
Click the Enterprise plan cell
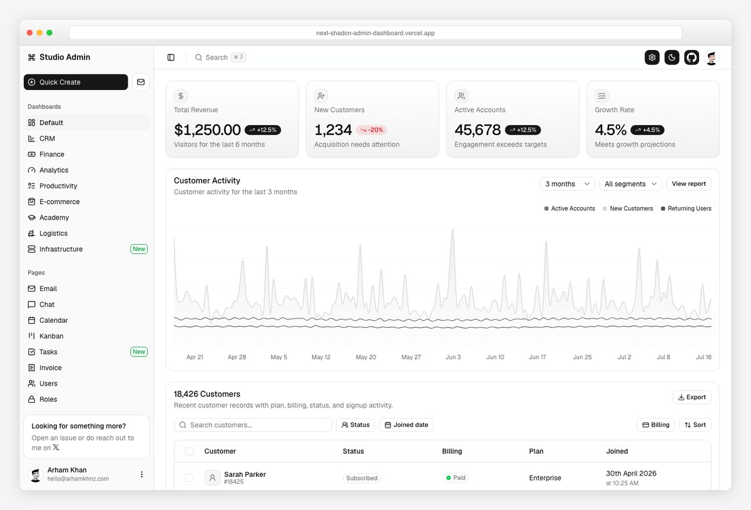545,478
